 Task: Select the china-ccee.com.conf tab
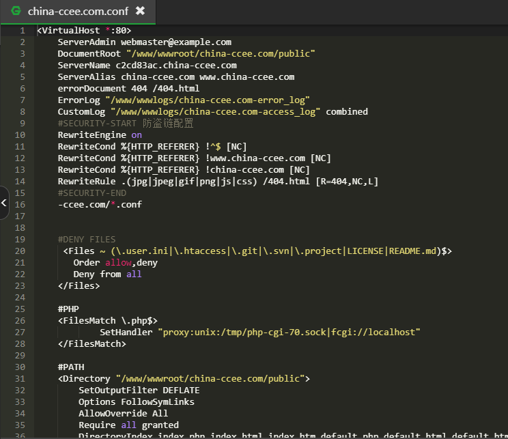pyautogui.click(x=76, y=11)
